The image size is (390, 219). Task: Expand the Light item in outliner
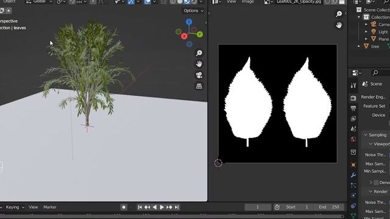point(366,32)
